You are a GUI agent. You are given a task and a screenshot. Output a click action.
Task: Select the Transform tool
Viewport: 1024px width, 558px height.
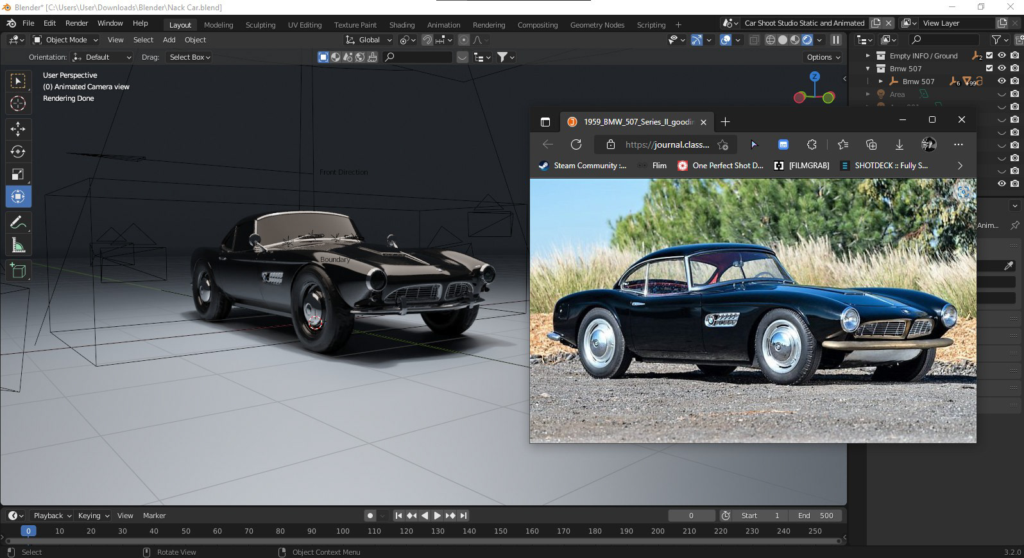(x=18, y=196)
